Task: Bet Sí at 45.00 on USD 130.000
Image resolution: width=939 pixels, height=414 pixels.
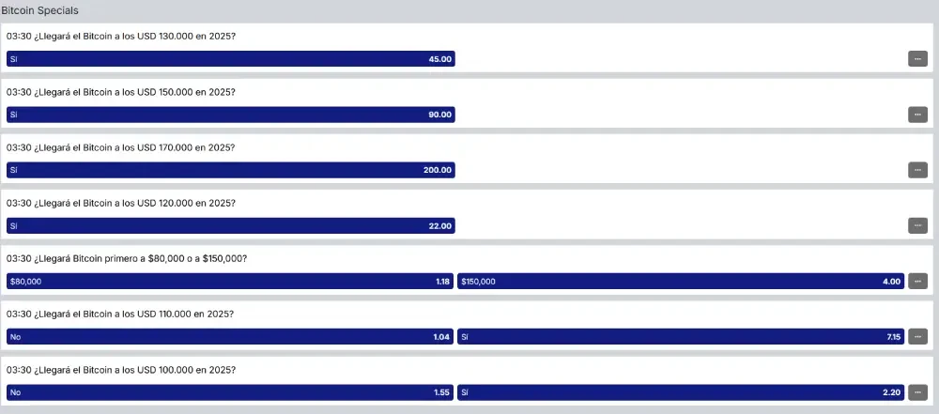Action: tap(230, 59)
